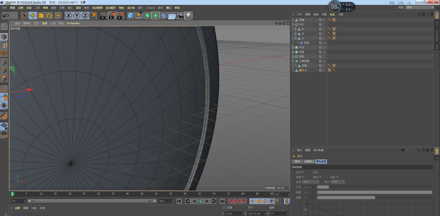The height and width of the screenshot is (216, 440).
Task: Switch to the 对象轴心 tab
Action: point(309,161)
